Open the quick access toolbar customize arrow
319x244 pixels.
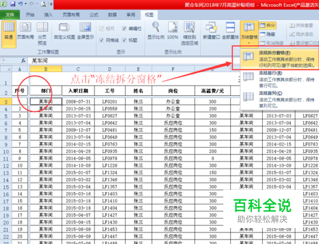(51, 4)
